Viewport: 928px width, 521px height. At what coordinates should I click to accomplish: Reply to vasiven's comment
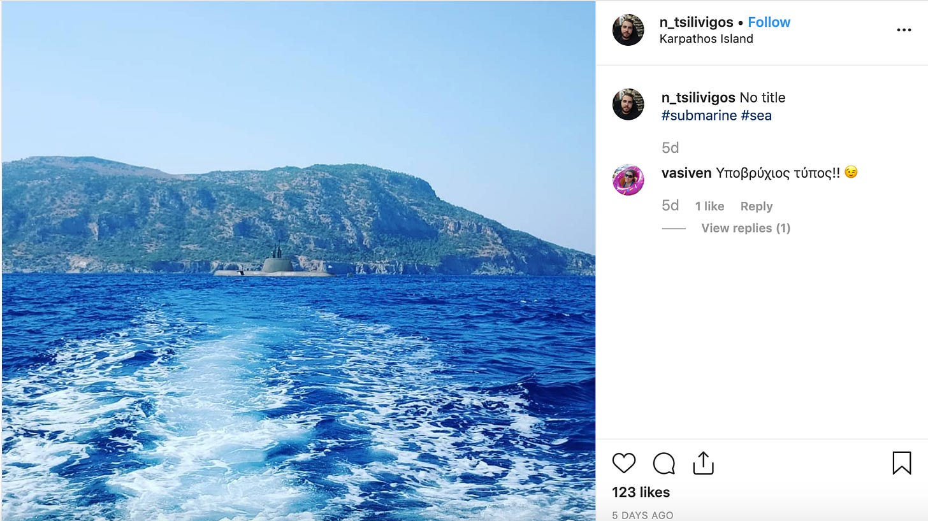[756, 206]
